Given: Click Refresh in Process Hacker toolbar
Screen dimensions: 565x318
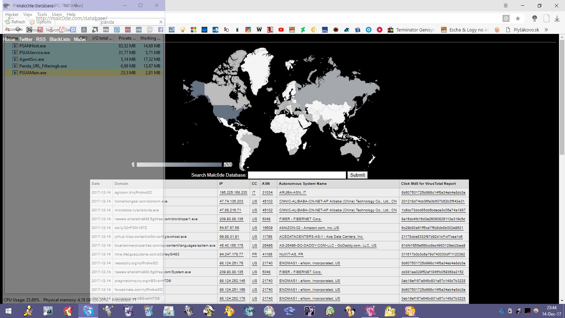Looking at the screenshot, I should [x=15, y=22].
